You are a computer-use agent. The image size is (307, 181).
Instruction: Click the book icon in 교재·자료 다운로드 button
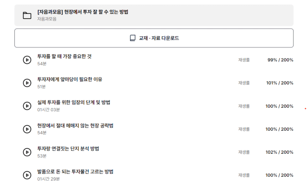[132, 38]
